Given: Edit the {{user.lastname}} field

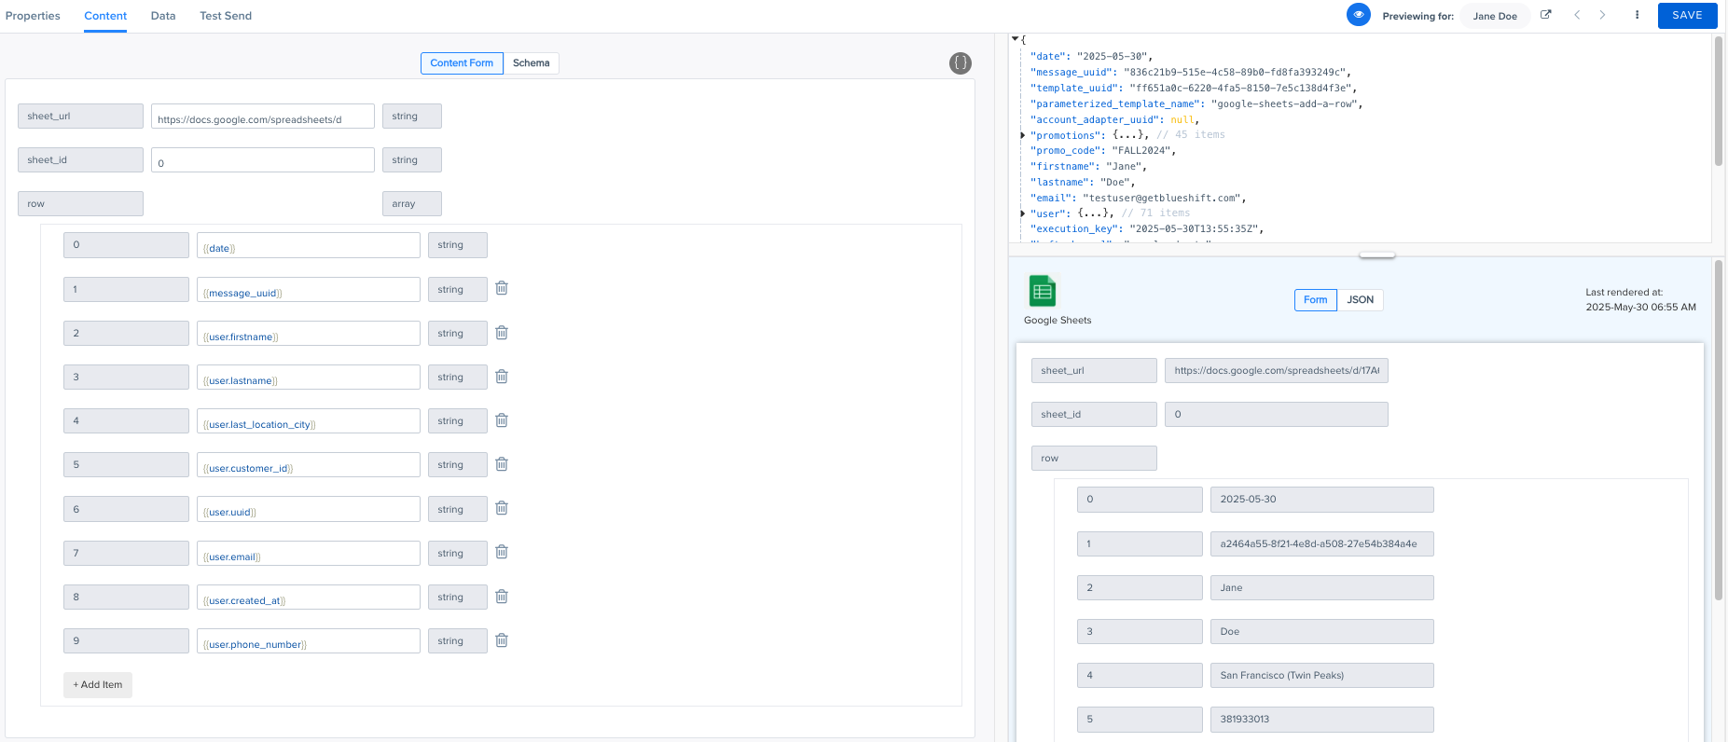Looking at the screenshot, I should click(309, 378).
